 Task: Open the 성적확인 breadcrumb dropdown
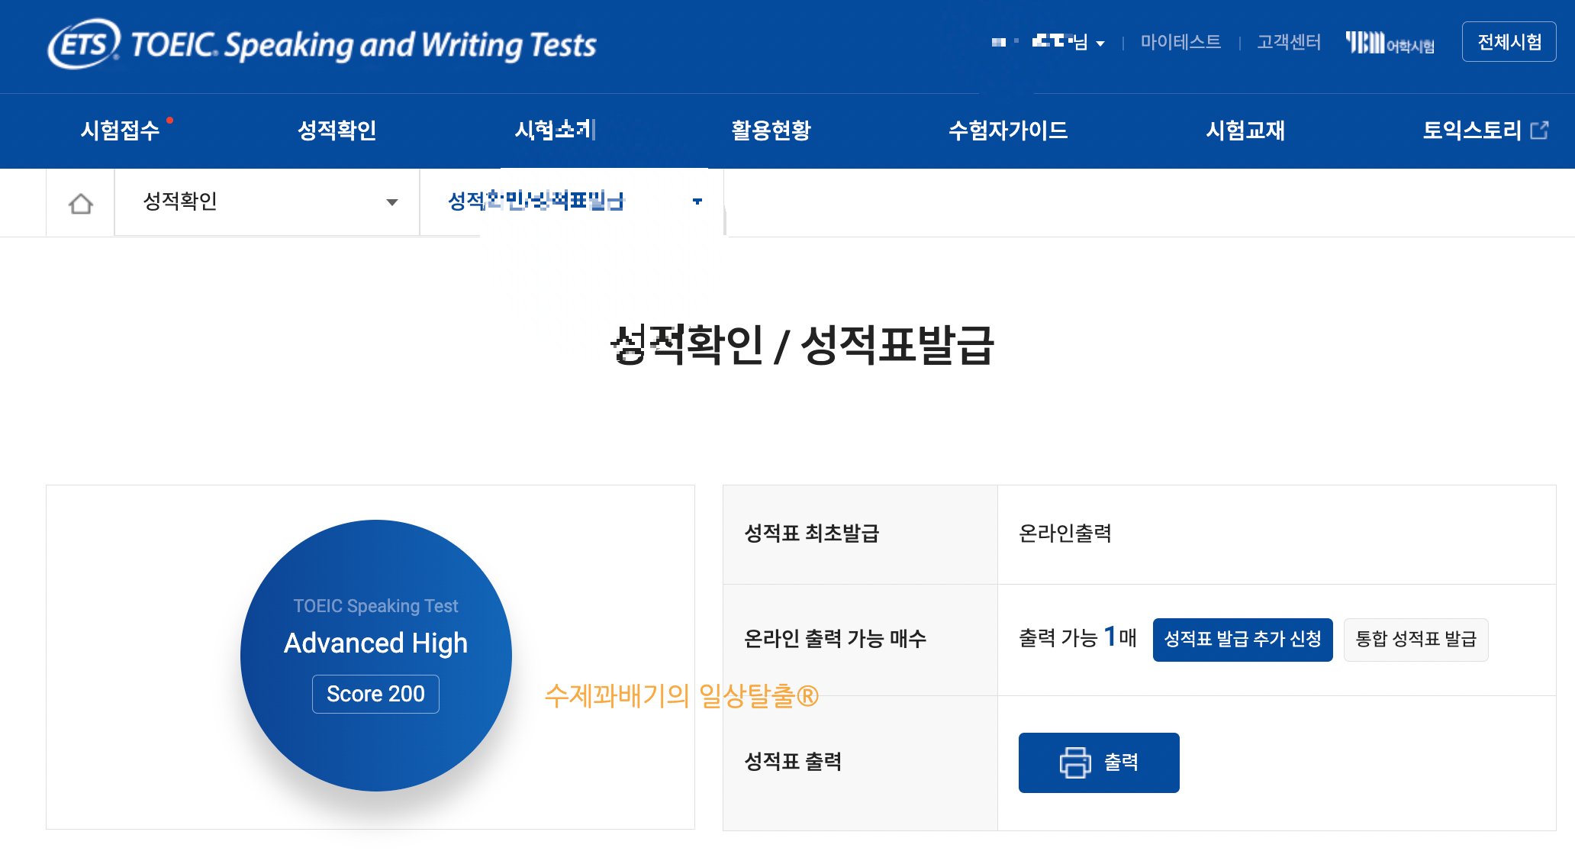click(x=391, y=202)
